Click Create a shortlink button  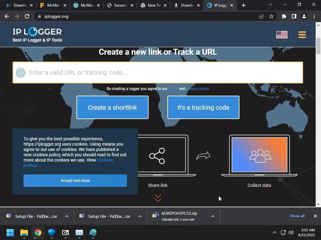pos(113,107)
